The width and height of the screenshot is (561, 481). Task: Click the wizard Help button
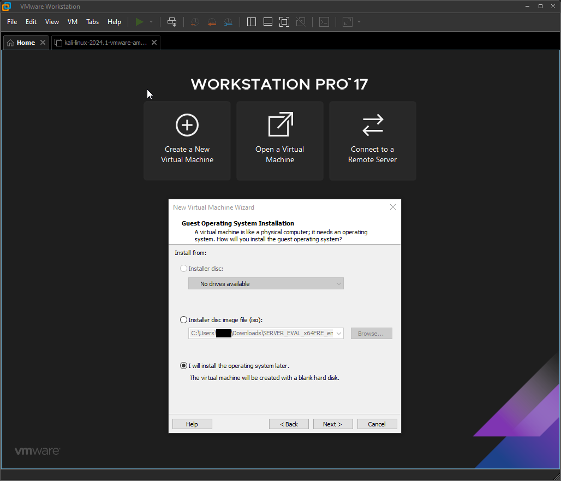[192, 424]
